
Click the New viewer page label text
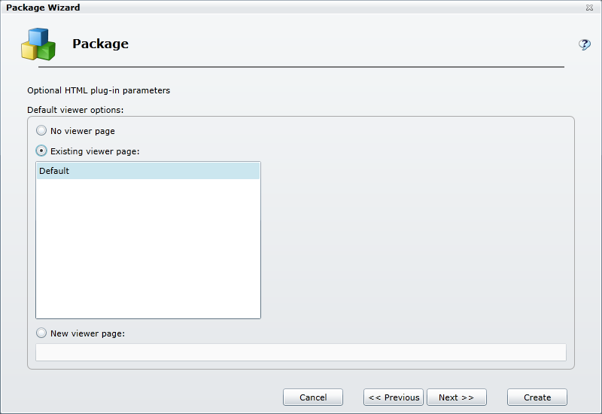pyautogui.click(x=87, y=333)
